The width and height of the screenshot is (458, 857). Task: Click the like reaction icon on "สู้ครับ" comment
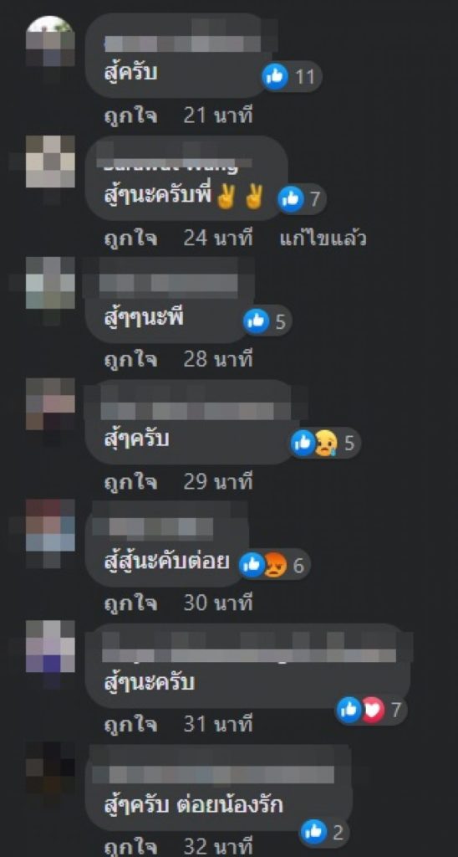[x=275, y=76]
